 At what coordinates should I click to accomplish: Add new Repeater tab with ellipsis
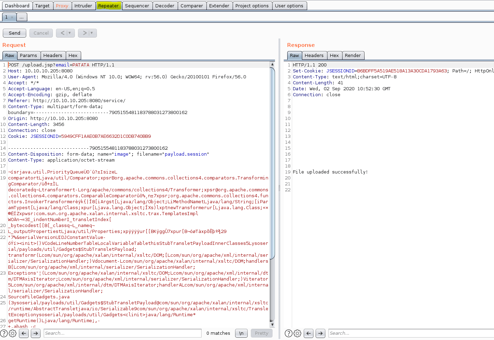pyautogui.click(x=21, y=17)
